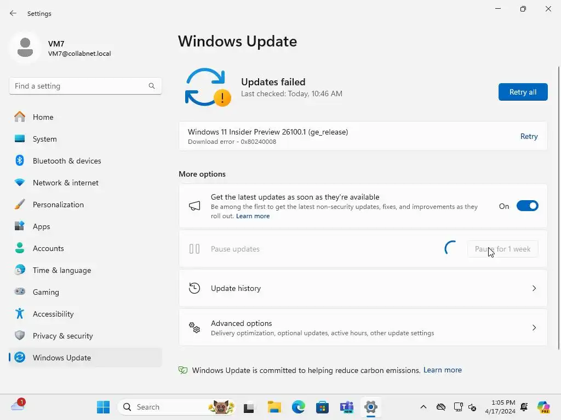Click the Update history clock icon
Screen dimensions: 561x420
pos(194,288)
